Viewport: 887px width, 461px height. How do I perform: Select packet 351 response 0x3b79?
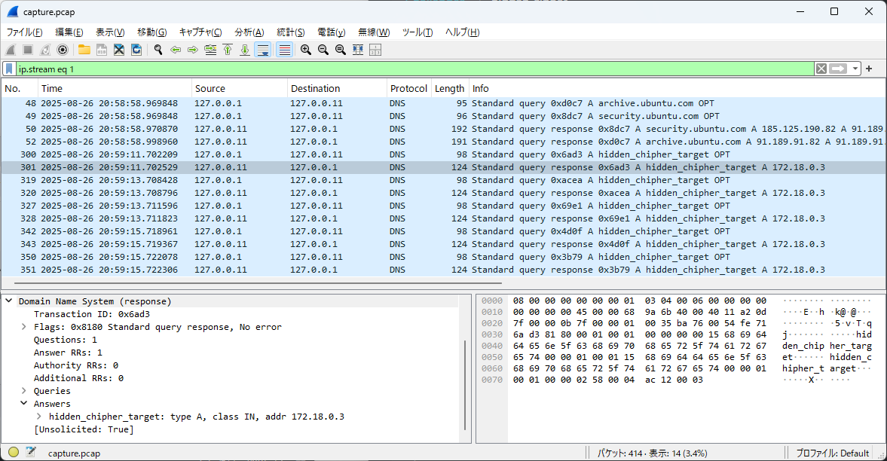tap(443, 270)
